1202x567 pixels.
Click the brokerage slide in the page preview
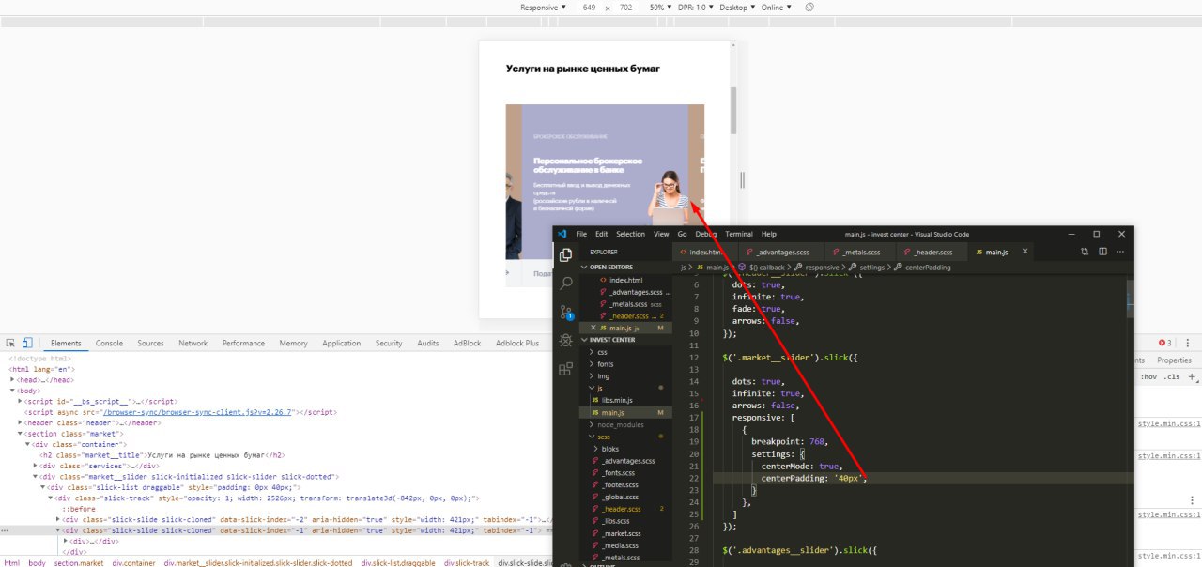605,182
